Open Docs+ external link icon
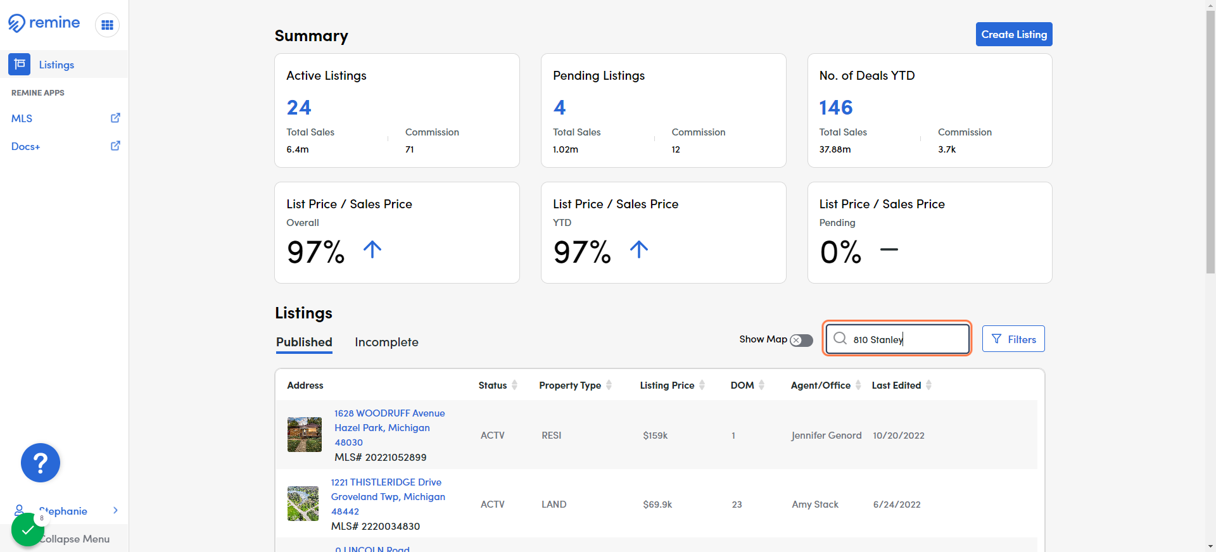This screenshot has height=552, width=1216. 115,146
